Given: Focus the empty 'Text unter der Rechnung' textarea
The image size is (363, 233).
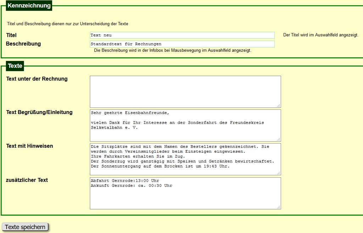Looking at the screenshot, I should (185, 91).
